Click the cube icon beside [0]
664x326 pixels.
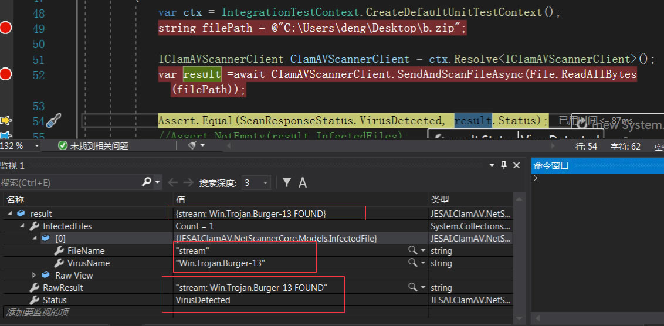46,239
